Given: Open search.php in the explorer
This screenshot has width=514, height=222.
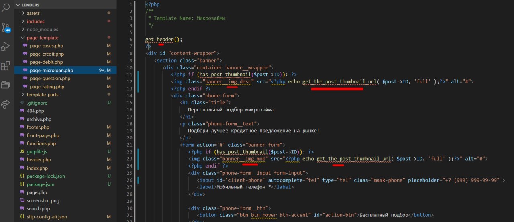Looking at the screenshot, I should click(x=65, y=208).
